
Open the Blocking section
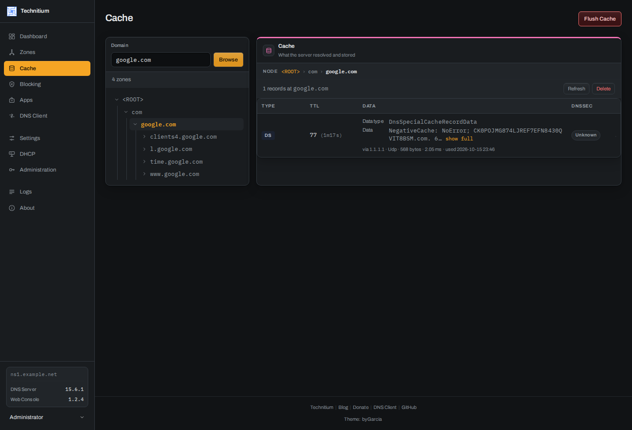pyautogui.click(x=47, y=84)
